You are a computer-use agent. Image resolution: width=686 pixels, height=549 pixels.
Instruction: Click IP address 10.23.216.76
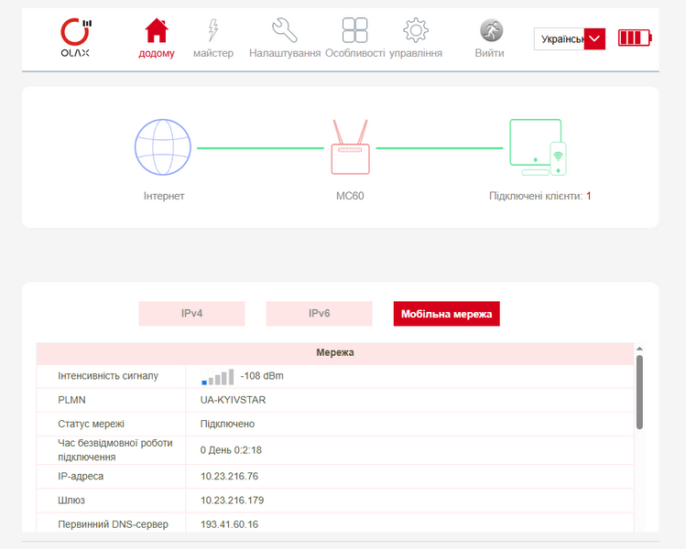coord(229,477)
